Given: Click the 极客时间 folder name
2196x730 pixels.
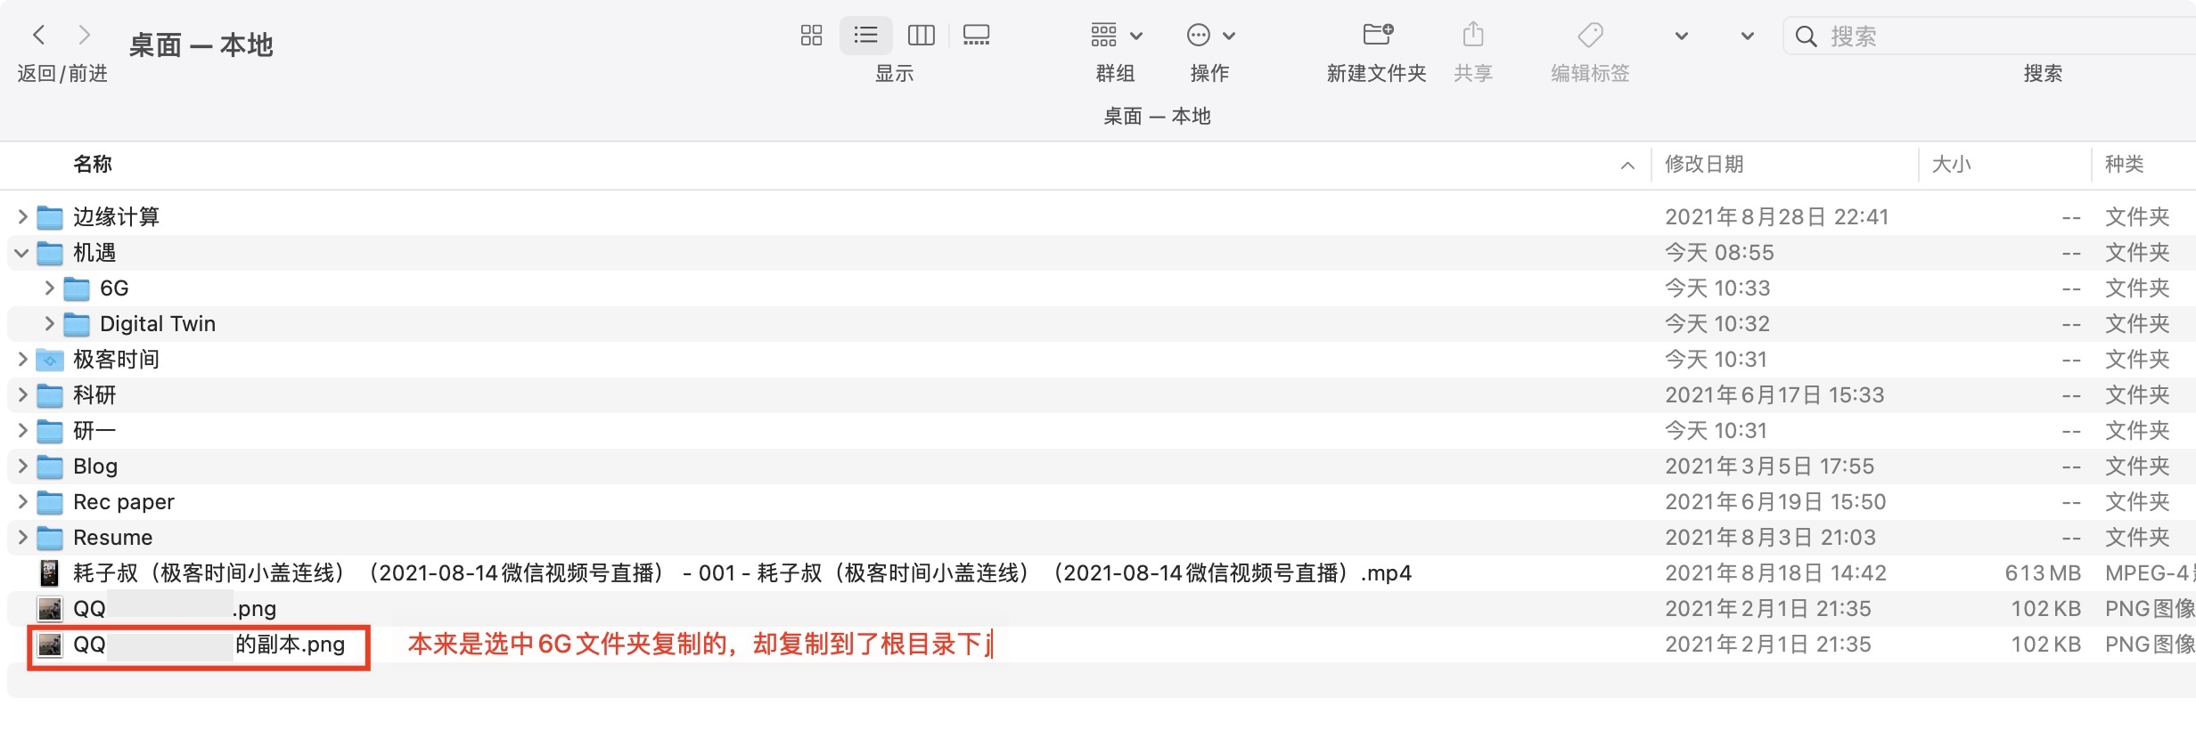Looking at the screenshot, I should point(116,359).
